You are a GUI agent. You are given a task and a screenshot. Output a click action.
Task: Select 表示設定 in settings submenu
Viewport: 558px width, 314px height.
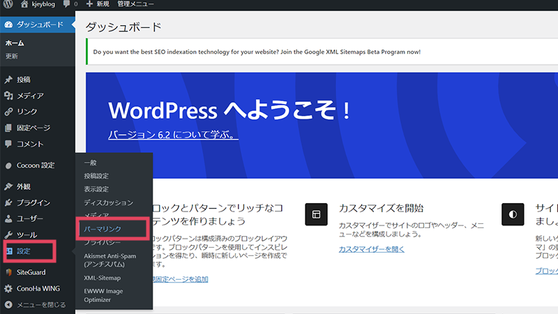coord(96,189)
